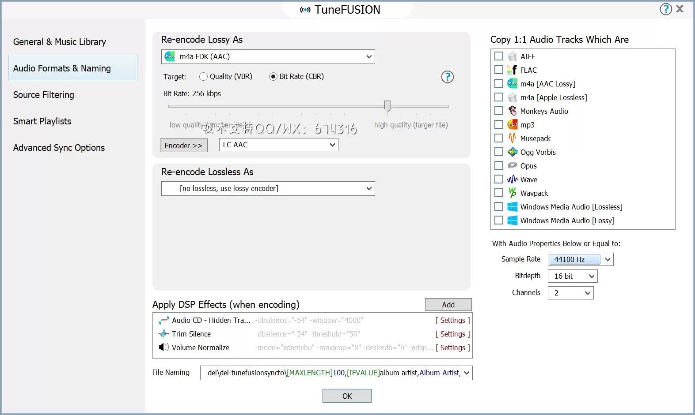
Task: Enable FLAC copy checkbox
Action: 499,70
